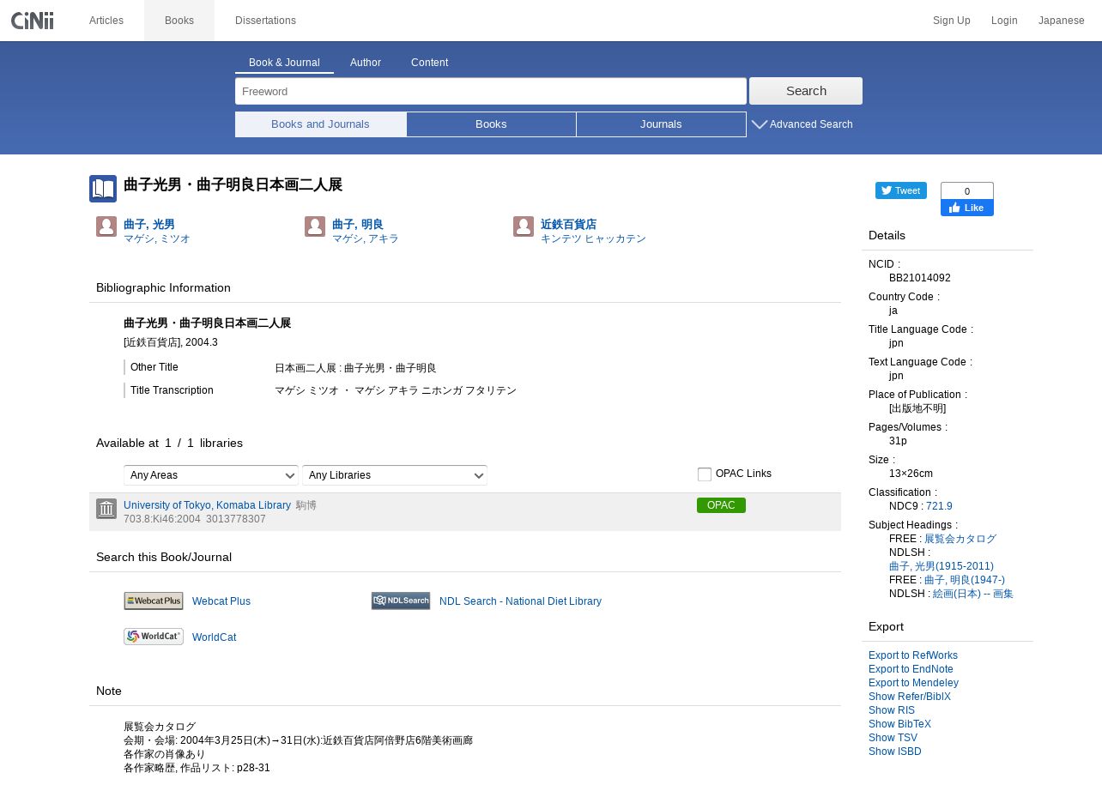1102x809 pixels.
Task: Click Show TSV
Action: (x=893, y=738)
